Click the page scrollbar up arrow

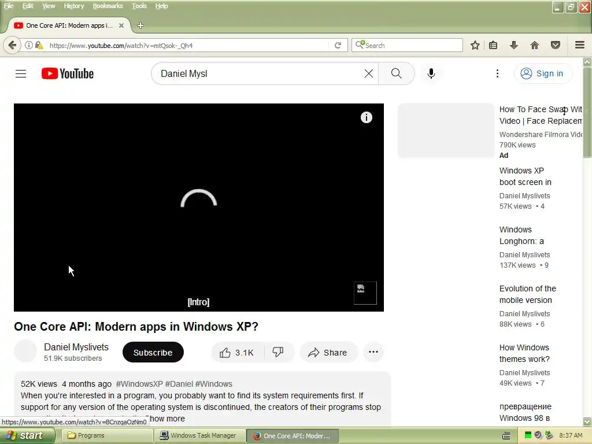[x=587, y=62]
